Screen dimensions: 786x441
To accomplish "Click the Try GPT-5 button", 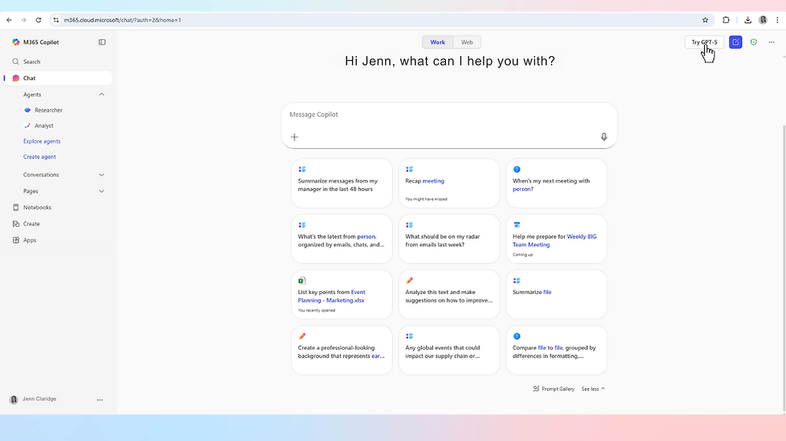I will (704, 42).
